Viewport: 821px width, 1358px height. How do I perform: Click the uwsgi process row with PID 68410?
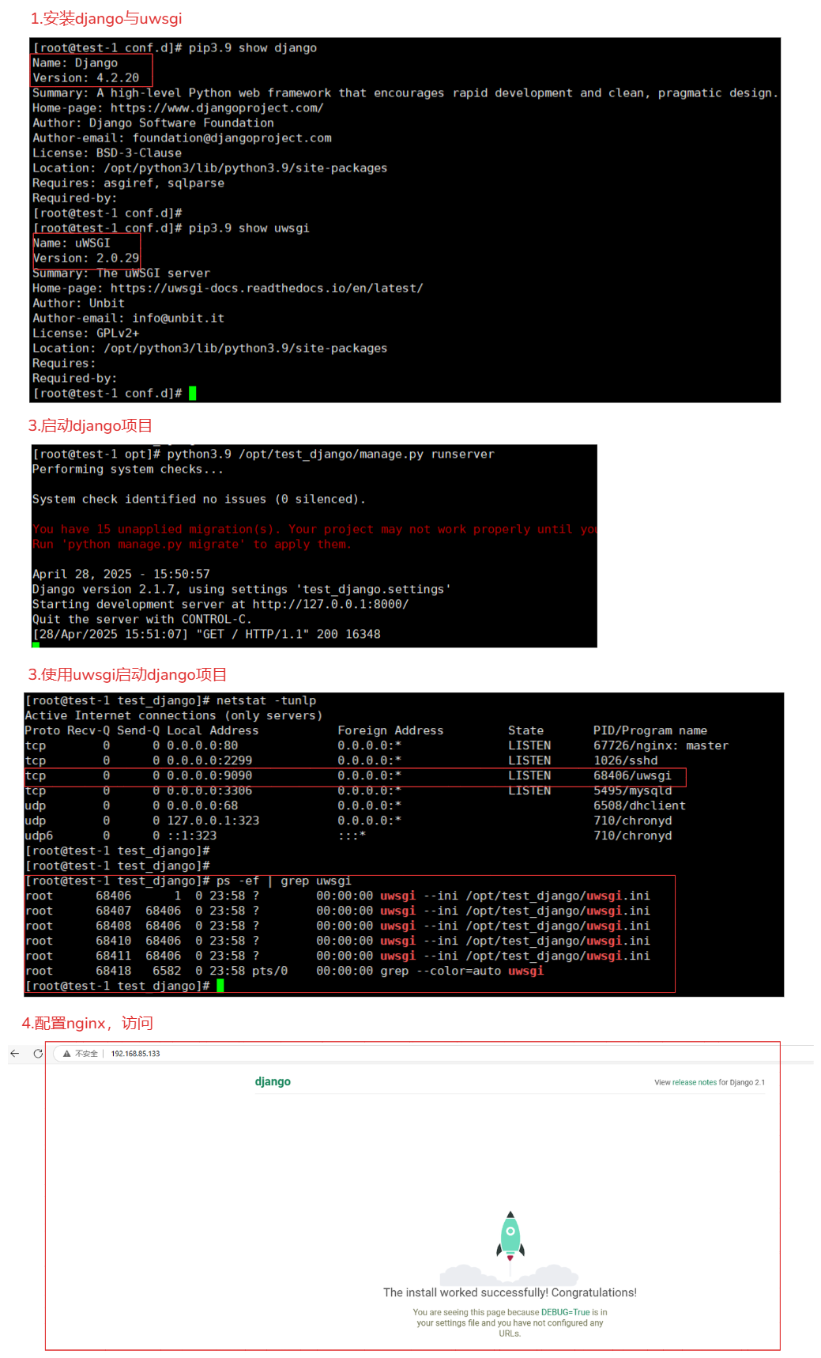pyautogui.click(x=337, y=941)
